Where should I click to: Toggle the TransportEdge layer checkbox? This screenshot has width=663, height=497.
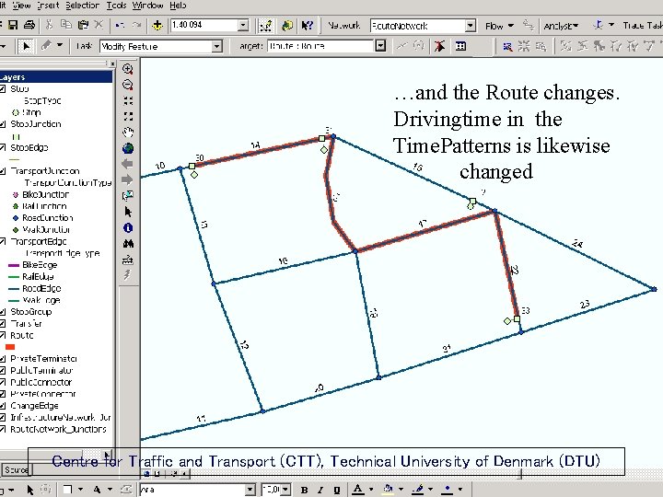(x=3, y=241)
